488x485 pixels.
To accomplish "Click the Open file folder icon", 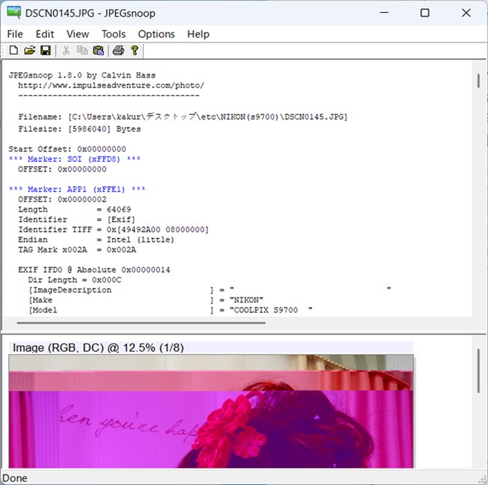I will pos(29,51).
